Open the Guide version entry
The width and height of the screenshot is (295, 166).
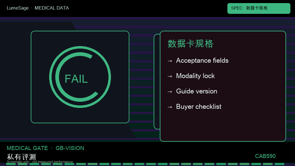(197, 91)
